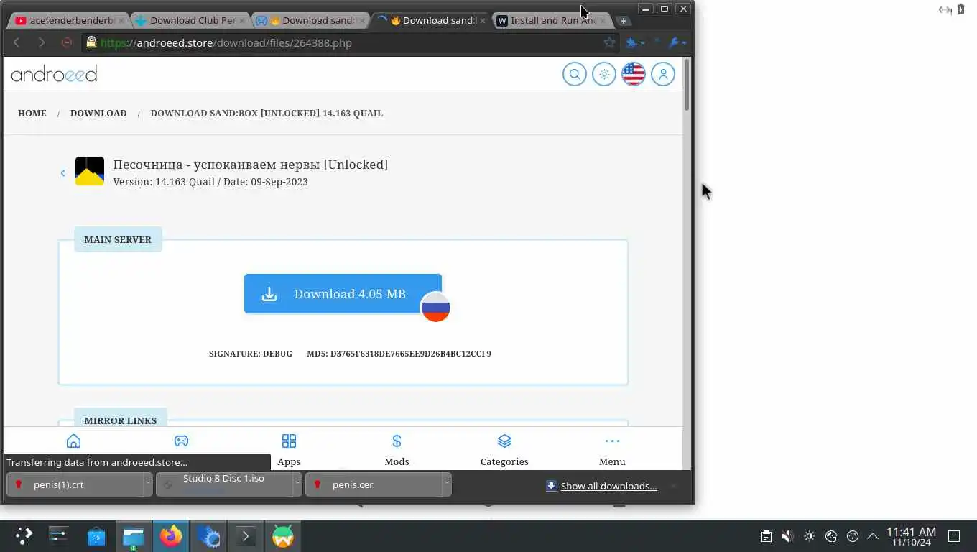
Task: Switch to the Install and Run Android tab
Action: 552,20
